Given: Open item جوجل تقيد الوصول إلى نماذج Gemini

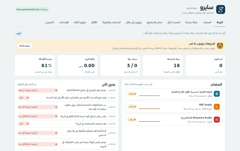Looking at the screenshot, I should [86, 90].
